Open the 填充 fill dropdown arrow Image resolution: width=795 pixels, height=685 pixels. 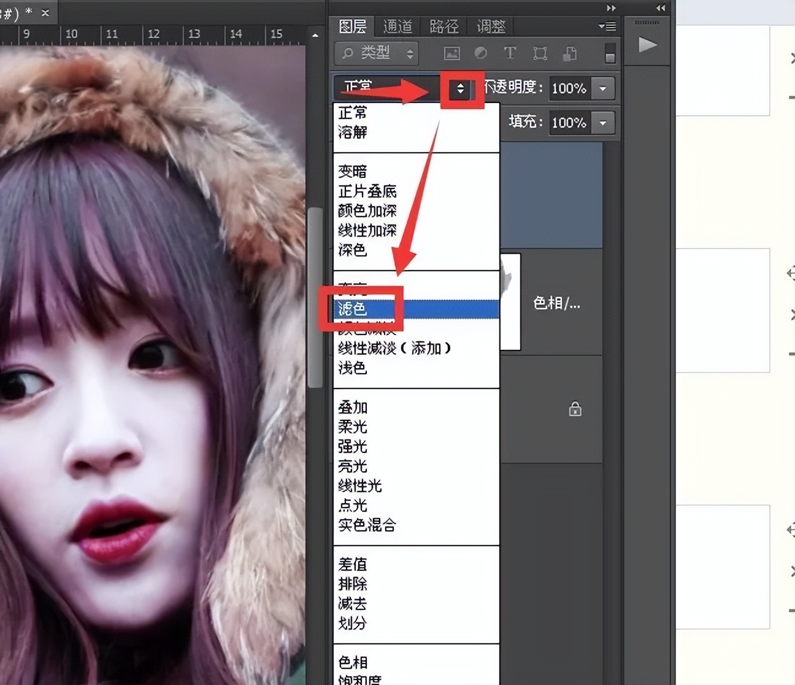click(x=602, y=123)
